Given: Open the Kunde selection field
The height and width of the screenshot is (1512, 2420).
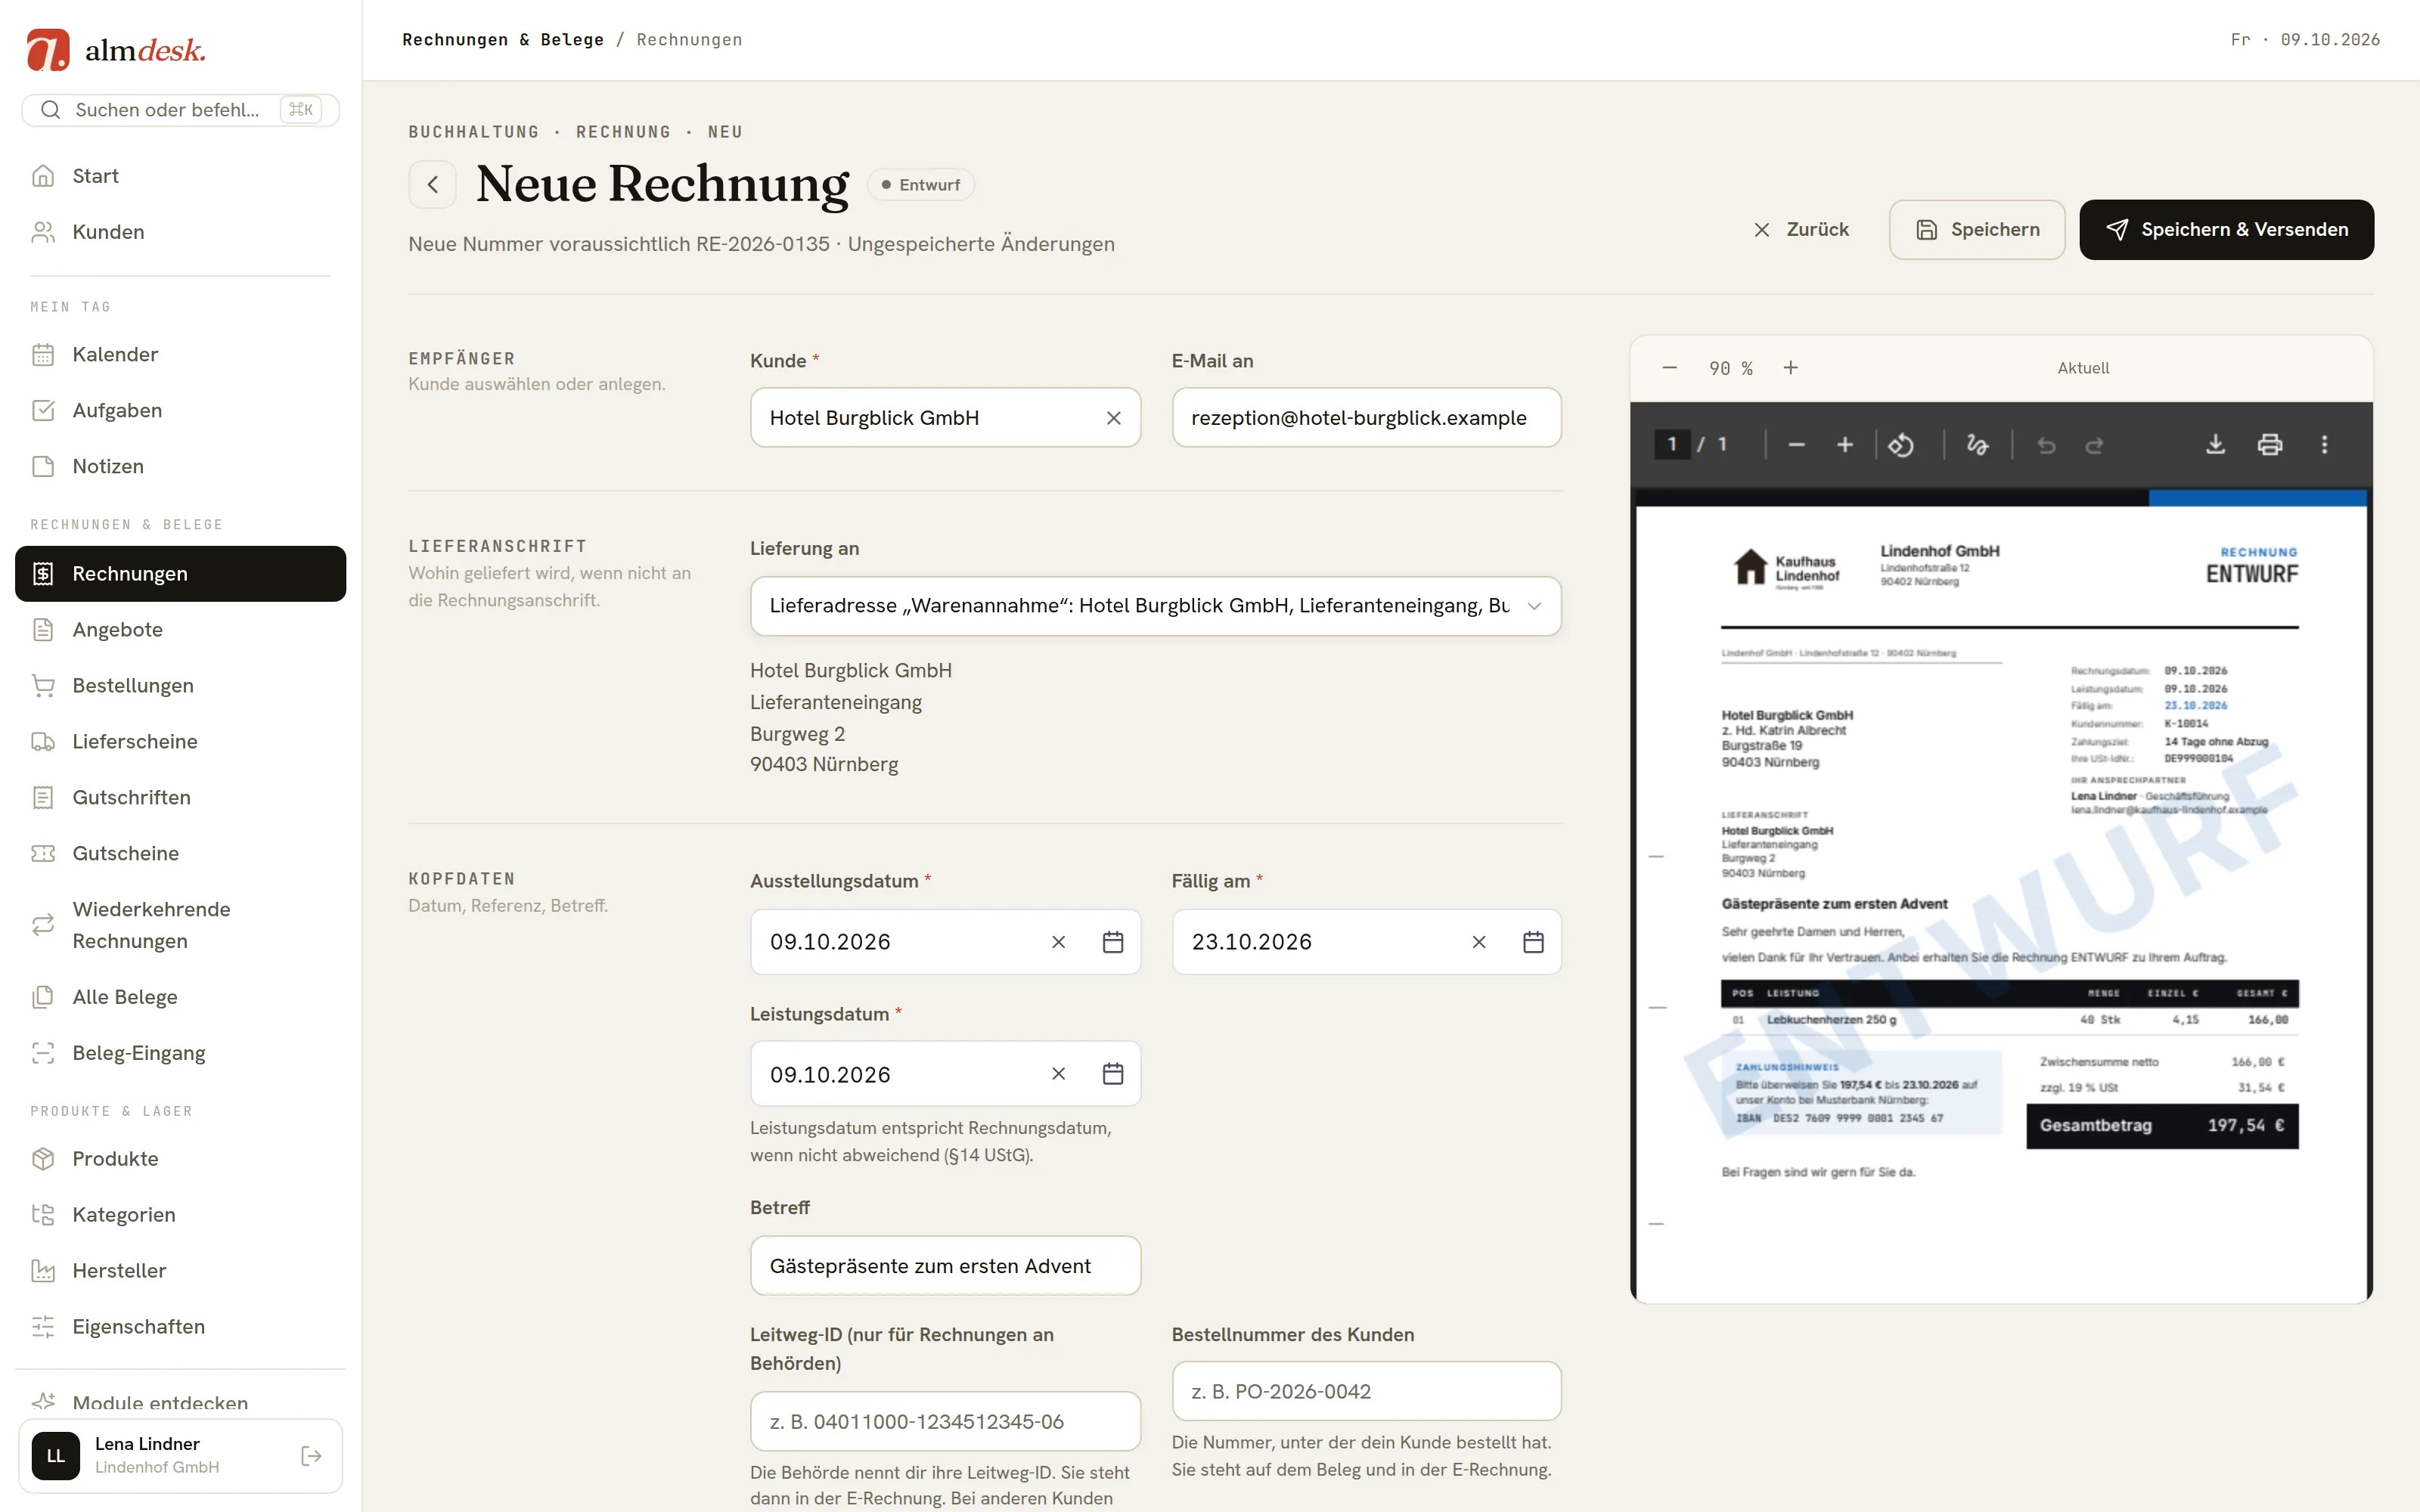Looking at the screenshot, I should tap(945, 418).
